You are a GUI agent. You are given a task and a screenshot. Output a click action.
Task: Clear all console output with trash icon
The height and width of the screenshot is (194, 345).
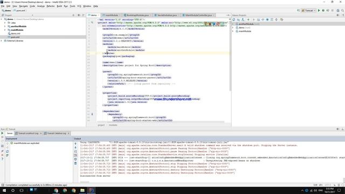(75, 163)
